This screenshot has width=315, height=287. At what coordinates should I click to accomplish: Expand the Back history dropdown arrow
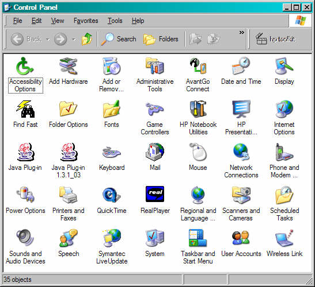pyautogui.click(x=48, y=39)
